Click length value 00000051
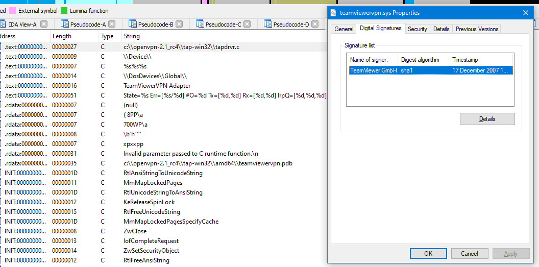Screen dimensions: 539x267 pyautogui.click(x=64, y=95)
